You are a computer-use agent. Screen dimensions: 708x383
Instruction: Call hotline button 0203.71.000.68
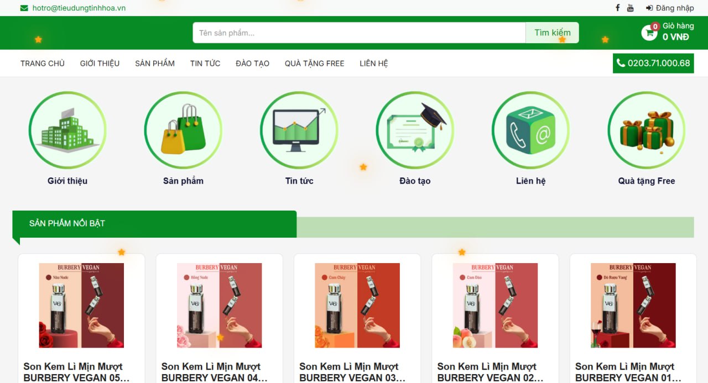click(x=653, y=63)
